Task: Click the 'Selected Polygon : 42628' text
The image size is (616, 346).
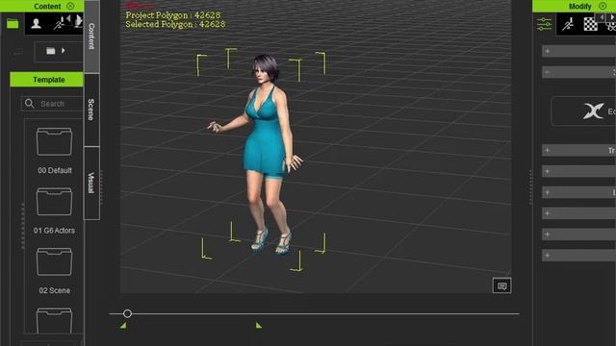Action: (175, 24)
